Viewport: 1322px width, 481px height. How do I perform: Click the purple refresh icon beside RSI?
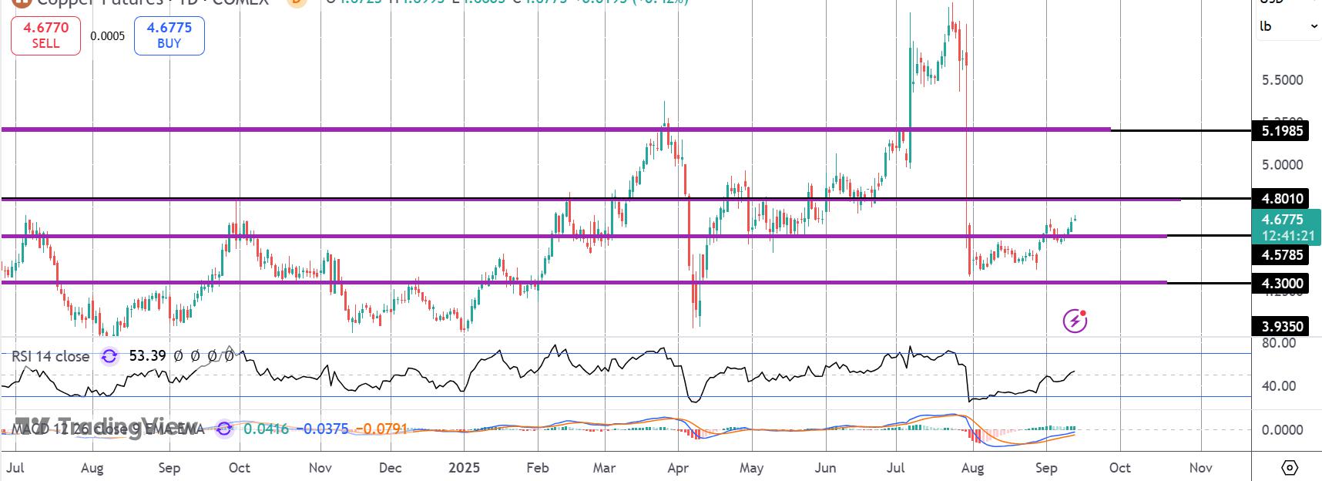109,356
